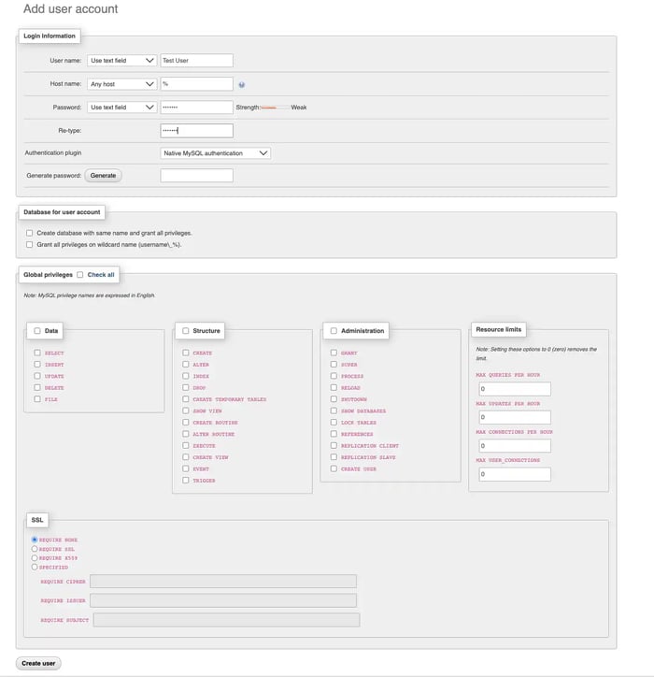This screenshot has height=677, width=654.
Task: Enable 'Create database with same name' checkbox
Action: click(30, 233)
